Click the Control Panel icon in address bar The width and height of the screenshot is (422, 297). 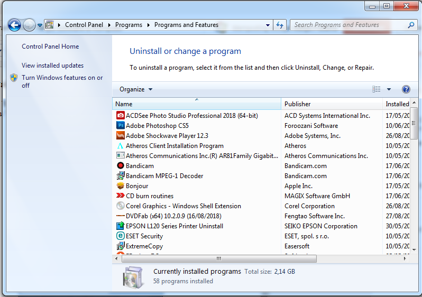(x=50, y=25)
